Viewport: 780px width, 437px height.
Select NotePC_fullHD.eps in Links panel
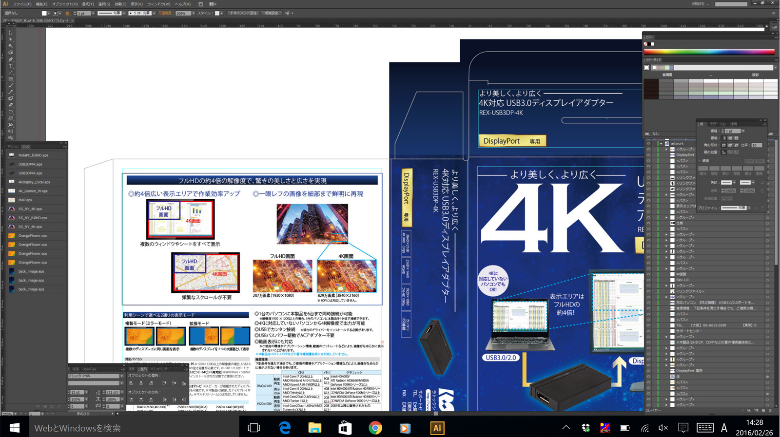coord(37,155)
